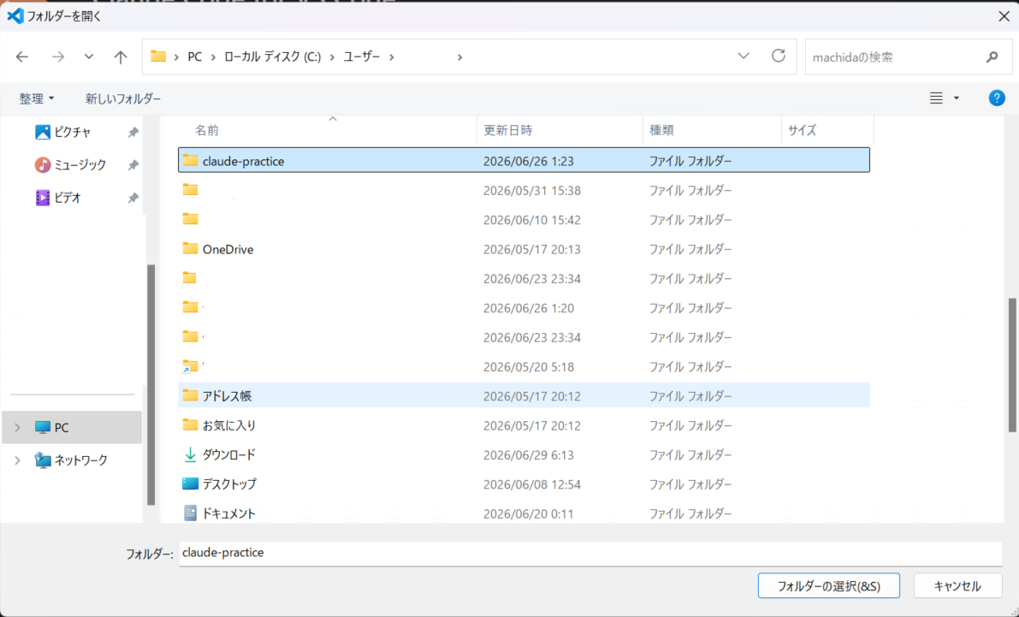Click the OneDrive folder icon

click(x=190, y=248)
